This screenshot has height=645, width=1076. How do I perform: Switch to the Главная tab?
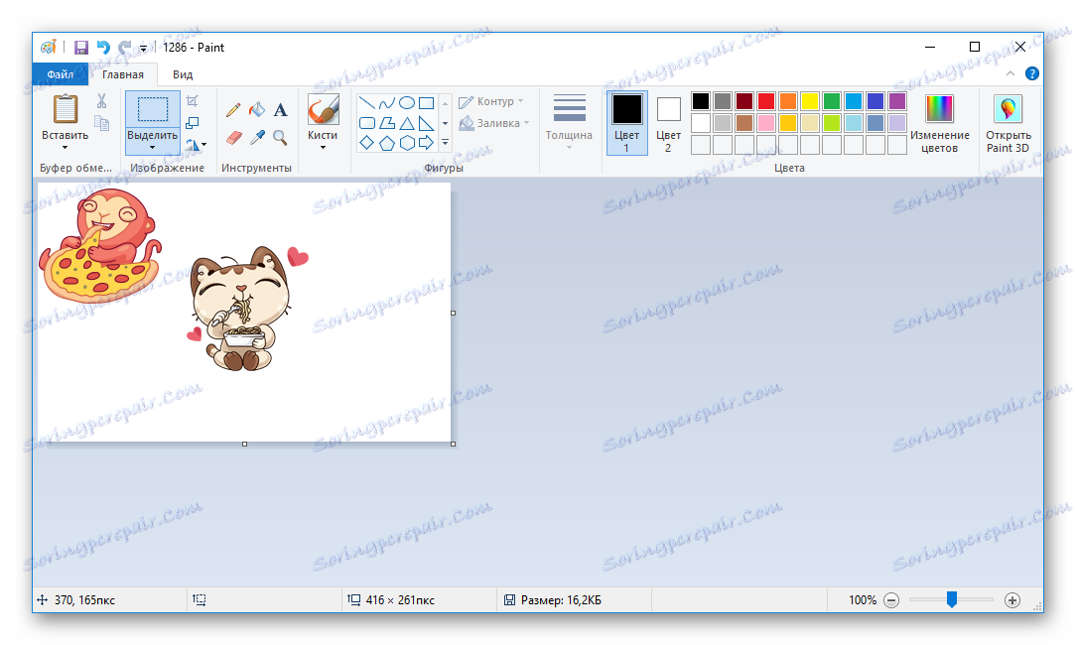tap(123, 74)
